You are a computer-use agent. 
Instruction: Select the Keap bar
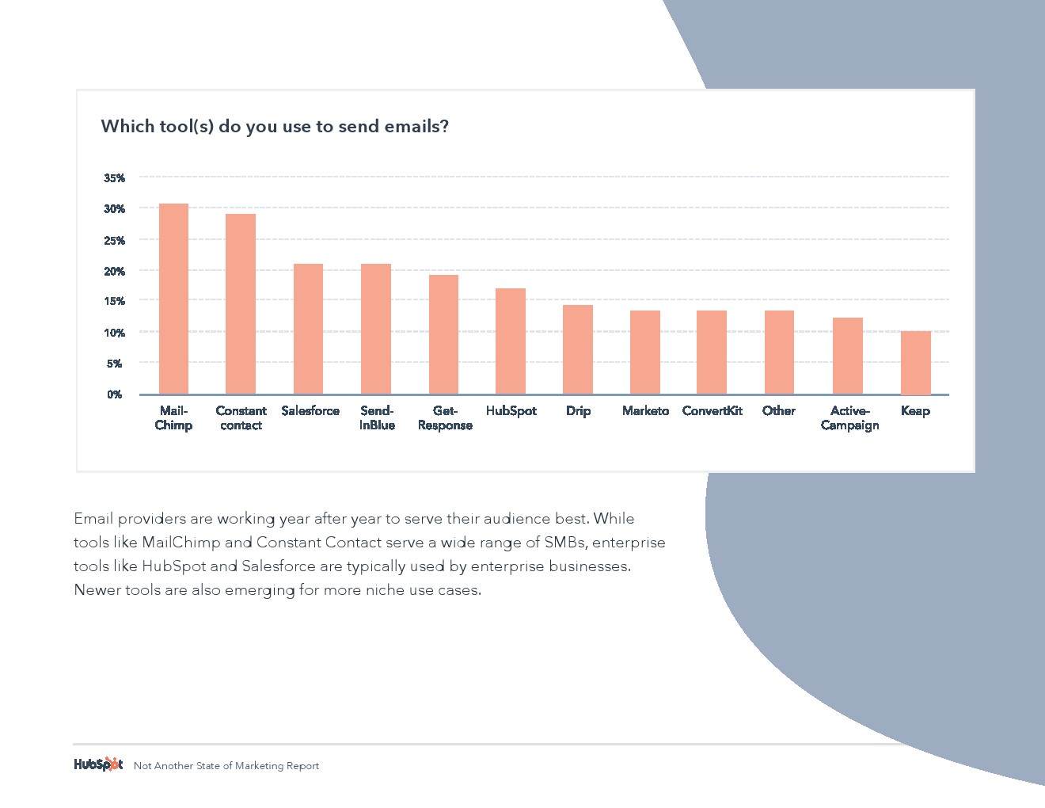pos(915,362)
